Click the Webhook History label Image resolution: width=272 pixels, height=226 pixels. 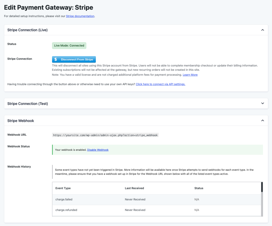[19, 166]
